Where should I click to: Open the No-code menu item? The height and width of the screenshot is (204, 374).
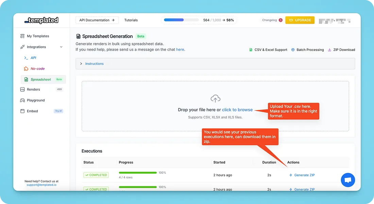point(37,69)
